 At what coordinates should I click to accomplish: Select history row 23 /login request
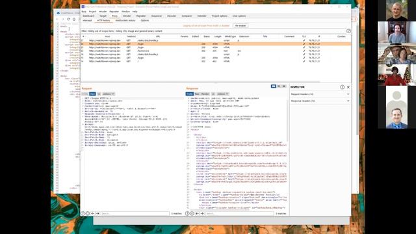point(215,47)
